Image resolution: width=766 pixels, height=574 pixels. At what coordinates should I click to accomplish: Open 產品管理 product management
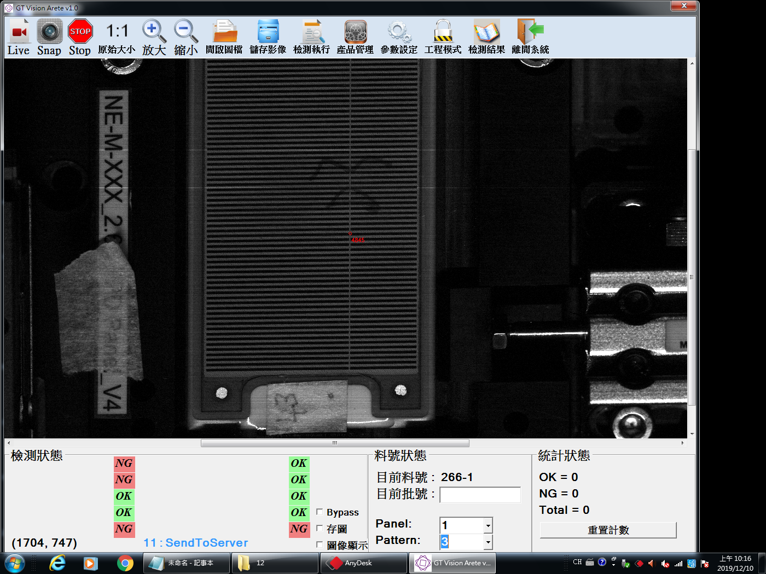point(355,37)
